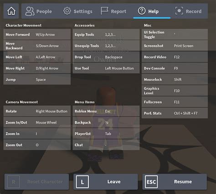The image size is (216, 194).
Task: Select the Move Forward row
Action: (37, 35)
